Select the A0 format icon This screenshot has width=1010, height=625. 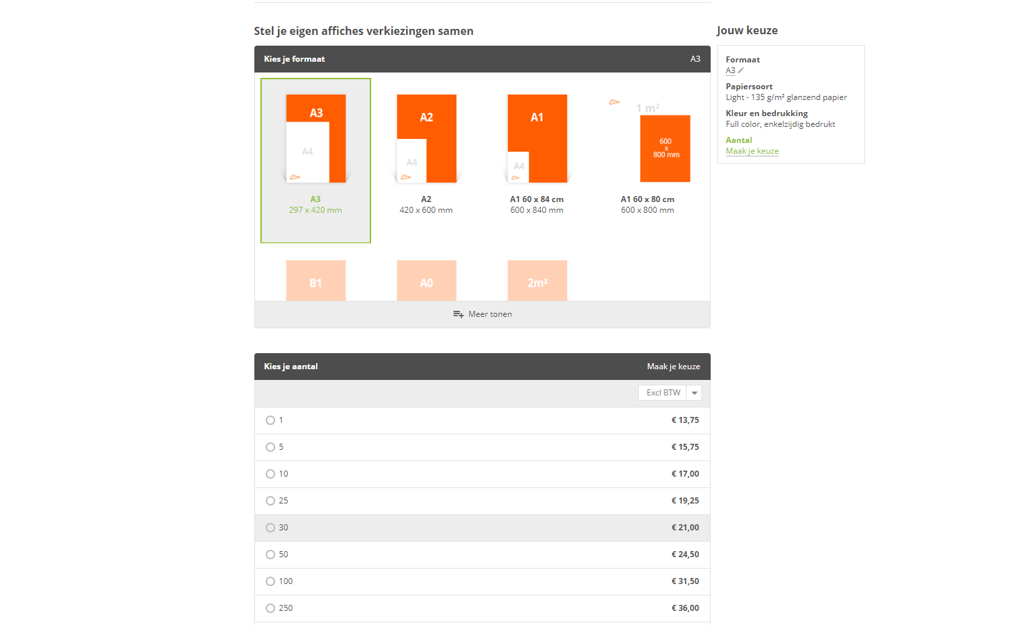coord(426,281)
